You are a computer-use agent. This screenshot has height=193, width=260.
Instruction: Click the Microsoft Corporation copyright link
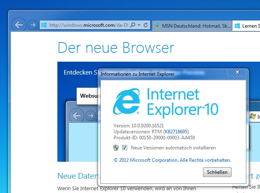point(172,160)
